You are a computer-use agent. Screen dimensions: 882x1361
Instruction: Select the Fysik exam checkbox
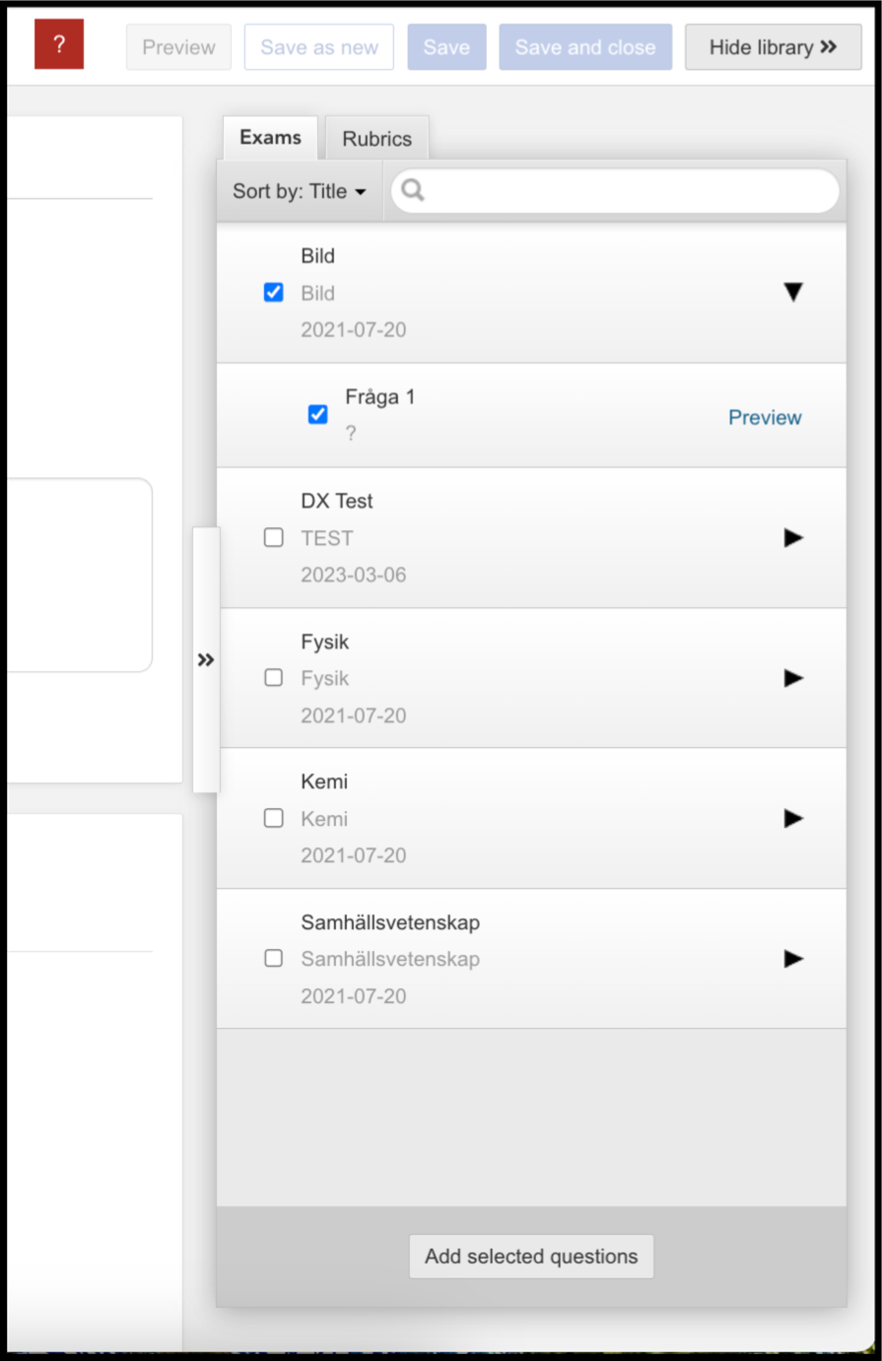[x=274, y=678]
